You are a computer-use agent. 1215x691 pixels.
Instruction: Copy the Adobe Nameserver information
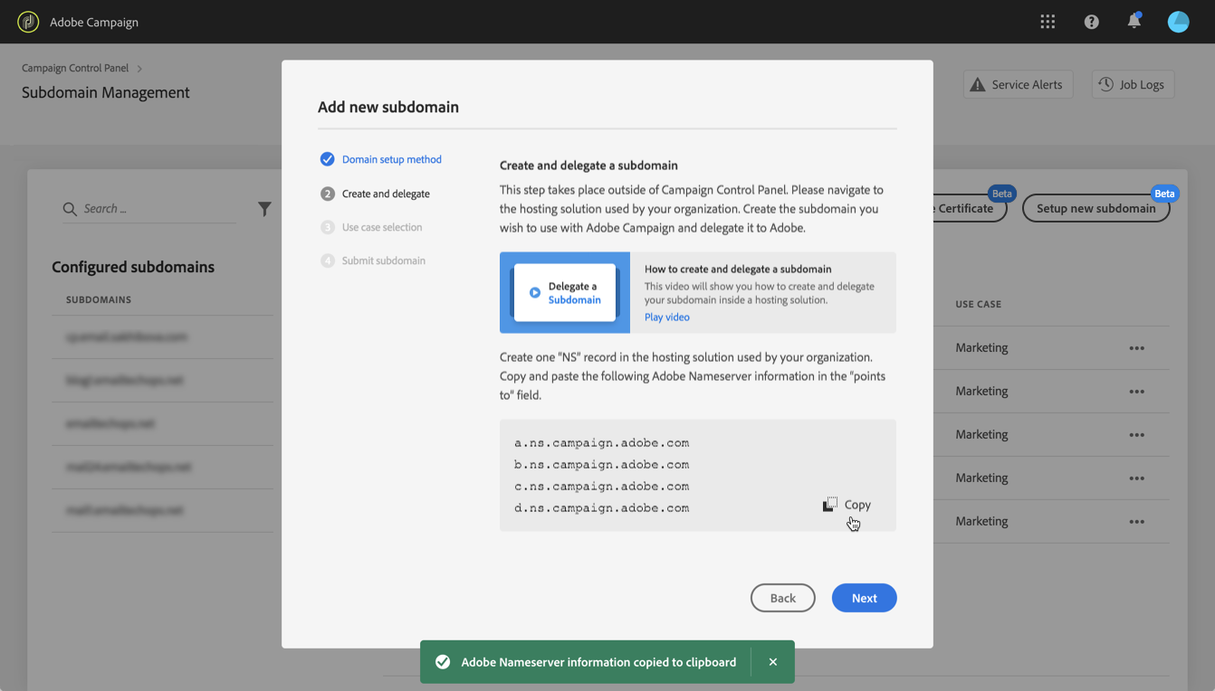coord(847,505)
